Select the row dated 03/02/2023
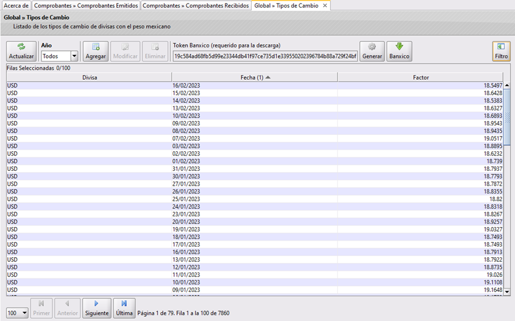Viewport: 515px width, 321px height. pyautogui.click(x=255, y=146)
